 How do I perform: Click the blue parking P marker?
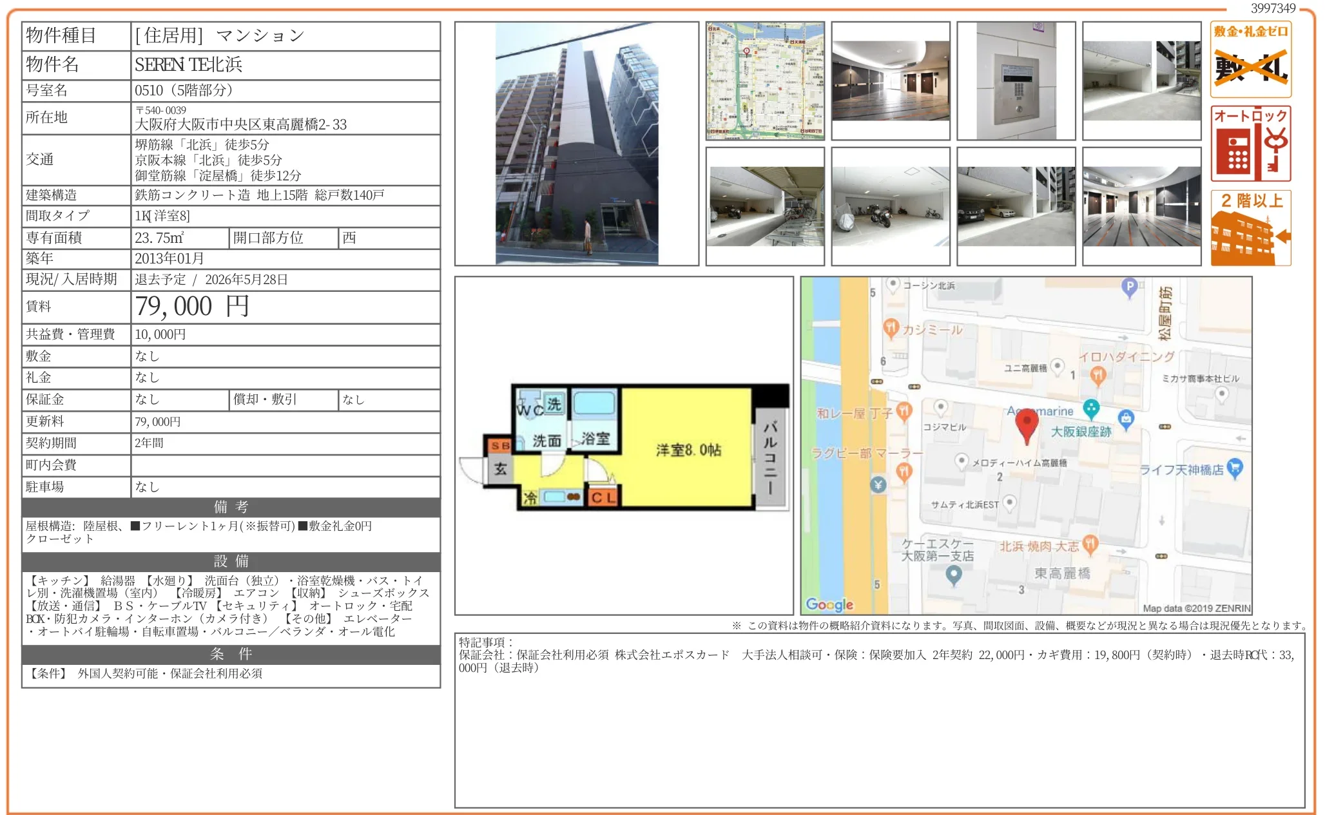click(x=1129, y=286)
